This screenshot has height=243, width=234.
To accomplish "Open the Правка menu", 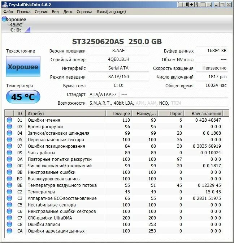I will coord(23,12).
